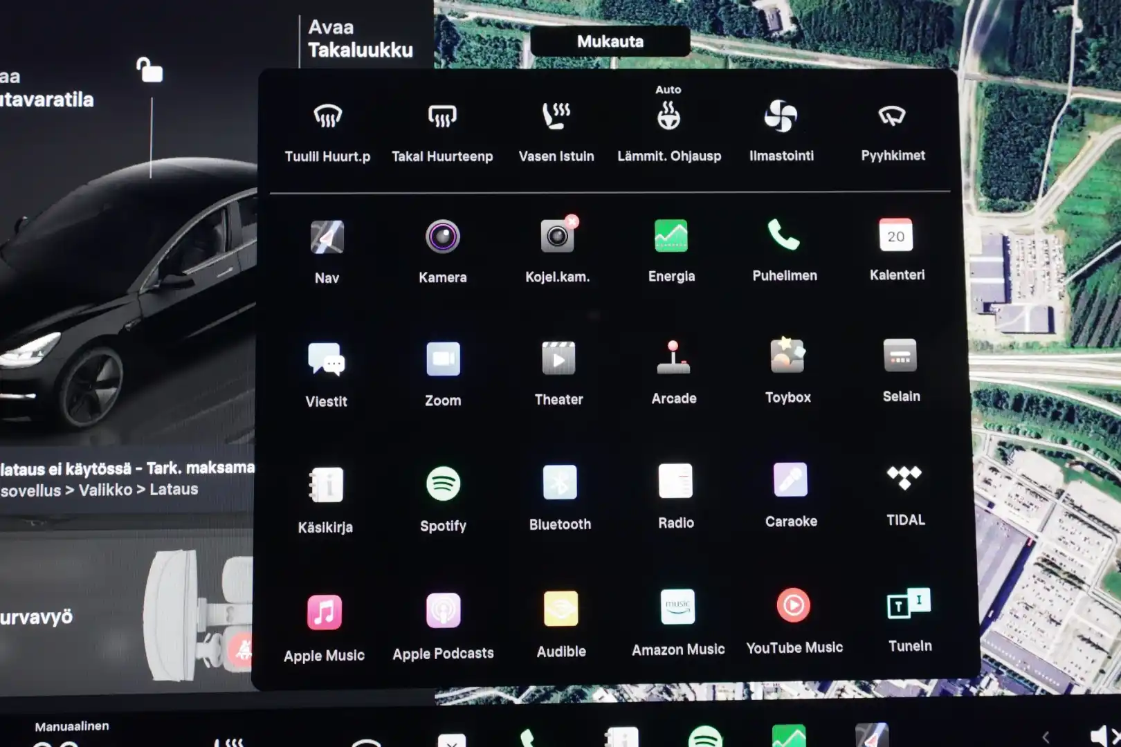Open Apple Podcasts
The image size is (1121, 747).
(x=443, y=611)
